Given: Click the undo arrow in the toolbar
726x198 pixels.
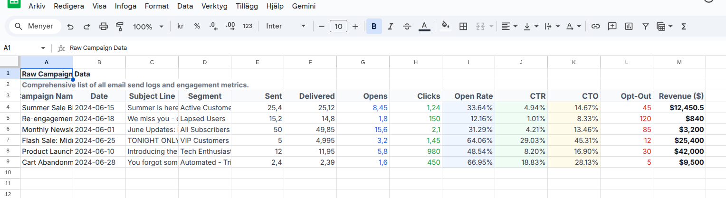Looking at the screenshot, I should pos(70,27).
